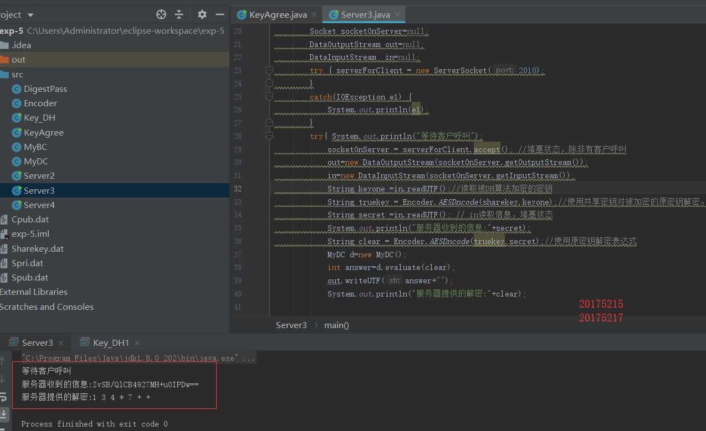
Task: Collapse the catch block at line 25
Action: tap(269, 97)
